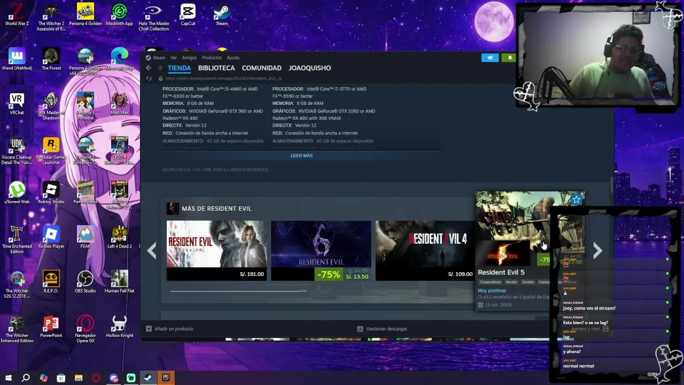684x385 pixels.
Task: Open Gestionar descargas
Action: click(382, 329)
